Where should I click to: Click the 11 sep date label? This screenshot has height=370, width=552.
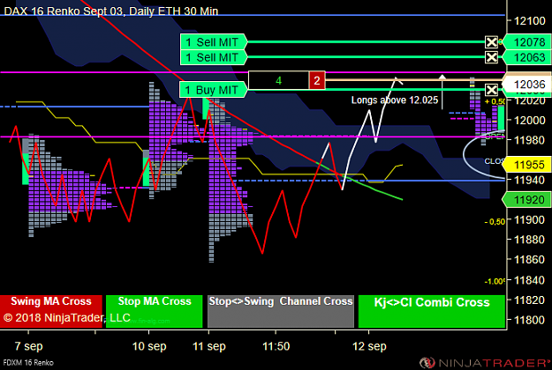209,346
